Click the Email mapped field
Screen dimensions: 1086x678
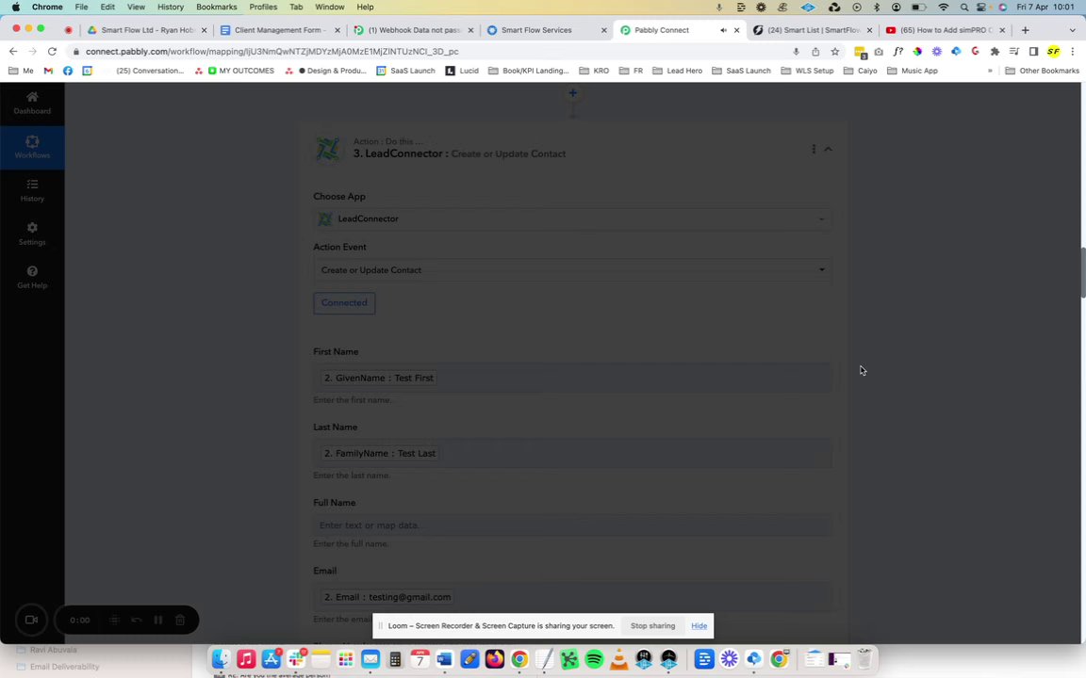[x=572, y=597]
